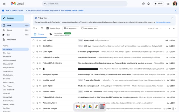Click the Jmail logo
Image resolution: width=179 pixels, height=112 pixels.
coord(17,3)
